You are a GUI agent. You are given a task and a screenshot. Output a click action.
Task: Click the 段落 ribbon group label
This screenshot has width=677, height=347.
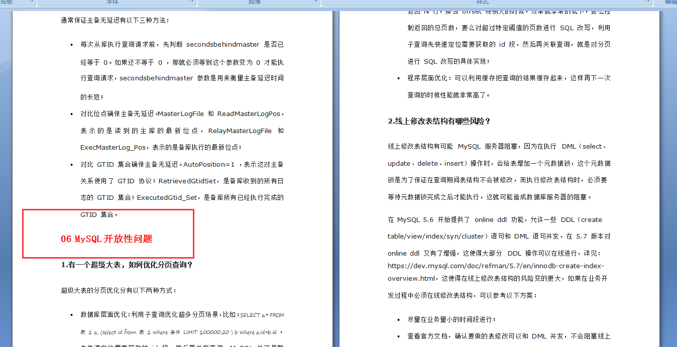[255, 3]
